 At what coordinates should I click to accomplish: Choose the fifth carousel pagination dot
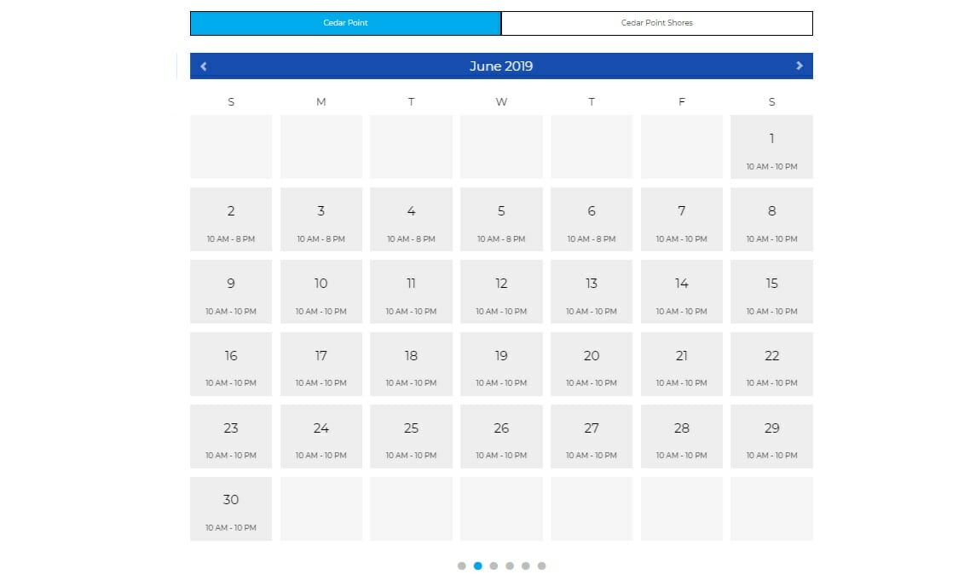[x=526, y=566]
